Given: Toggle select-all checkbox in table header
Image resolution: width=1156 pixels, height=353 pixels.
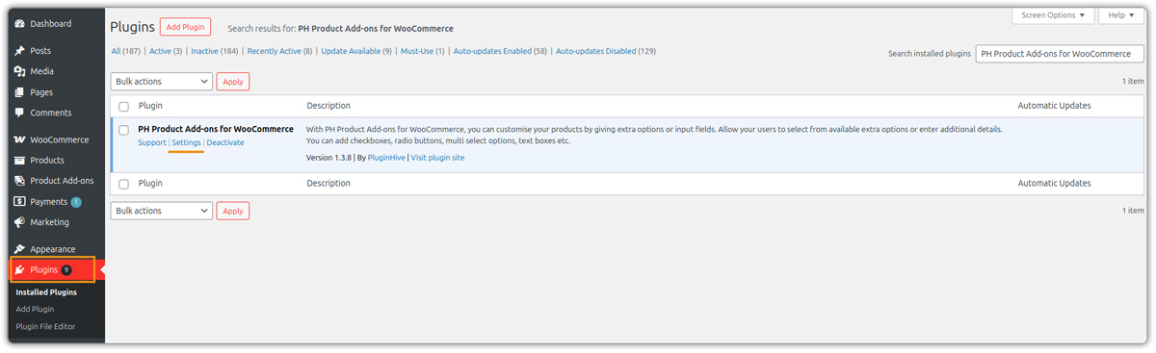Looking at the screenshot, I should coord(123,106).
